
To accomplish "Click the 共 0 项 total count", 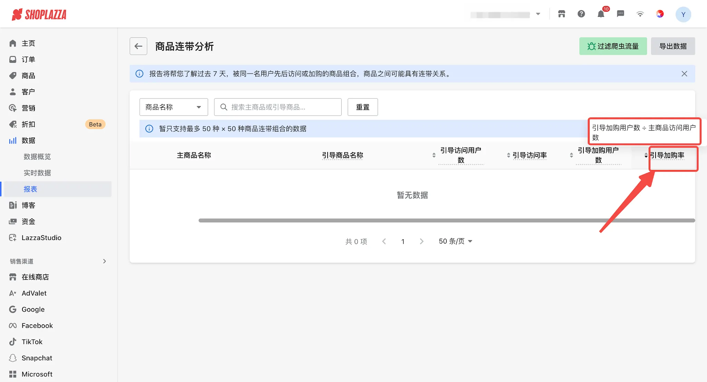I will [x=356, y=241].
